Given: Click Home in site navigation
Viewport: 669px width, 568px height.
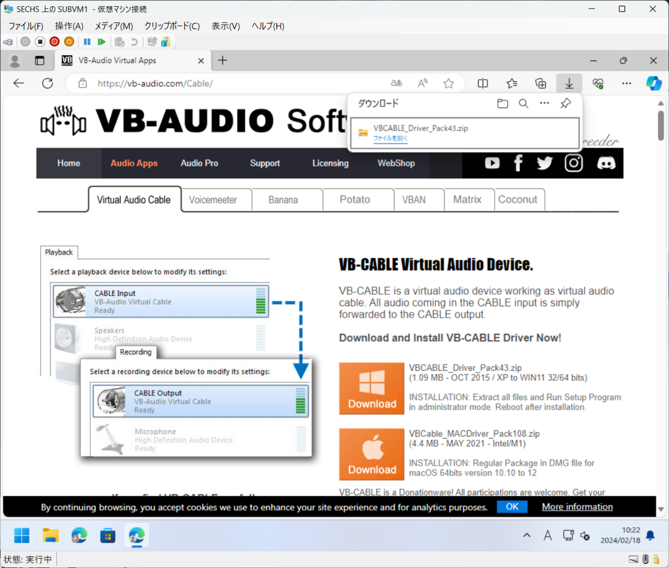Looking at the screenshot, I should [x=69, y=163].
